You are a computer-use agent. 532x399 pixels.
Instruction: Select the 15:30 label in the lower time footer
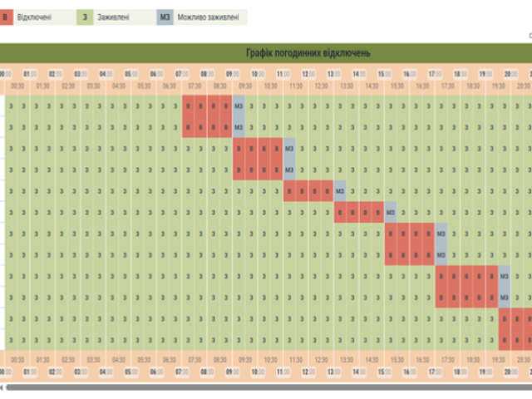397,360
